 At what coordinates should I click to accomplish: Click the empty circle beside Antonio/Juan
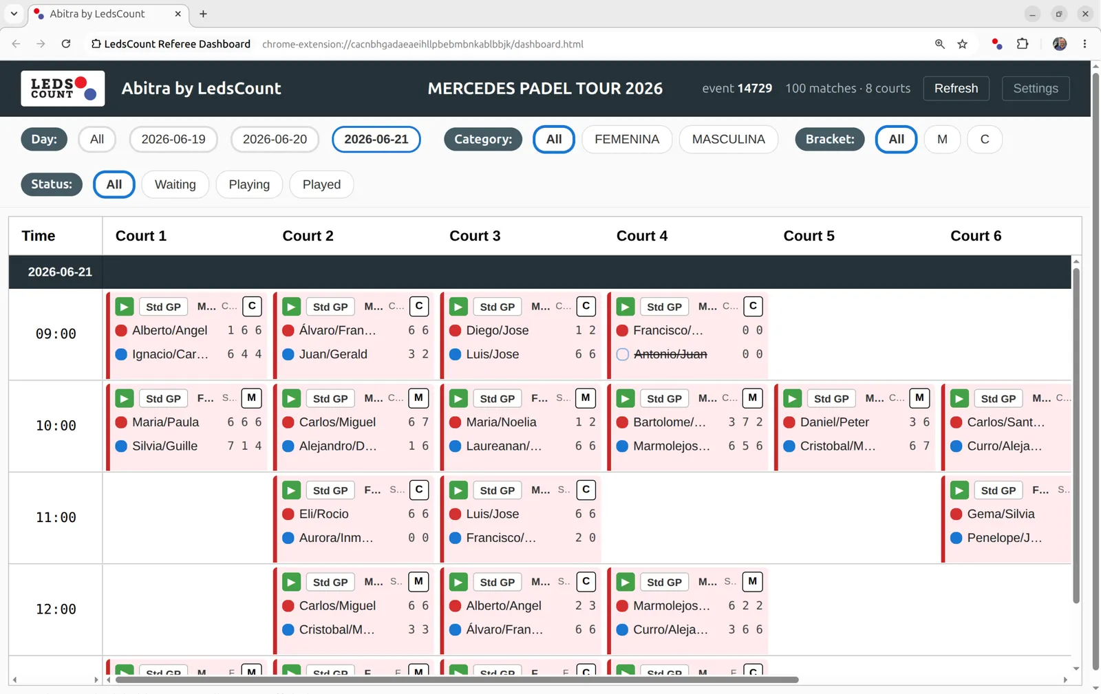click(622, 354)
